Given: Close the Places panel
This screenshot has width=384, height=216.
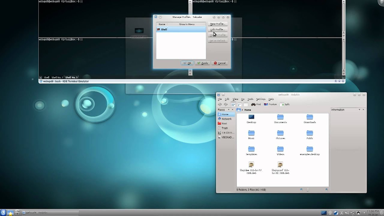Looking at the screenshot, I should pyautogui.click(x=233, y=110).
